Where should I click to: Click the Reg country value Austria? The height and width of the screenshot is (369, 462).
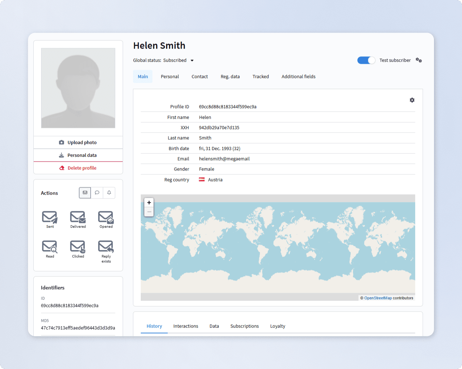(215, 180)
